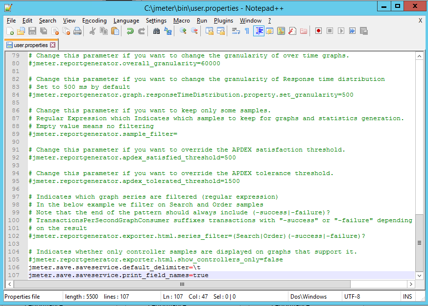Open the Search menu

coord(48,21)
